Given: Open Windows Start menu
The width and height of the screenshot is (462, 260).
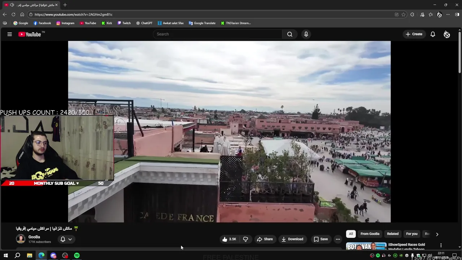Looking at the screenshot, I should 5,255.
